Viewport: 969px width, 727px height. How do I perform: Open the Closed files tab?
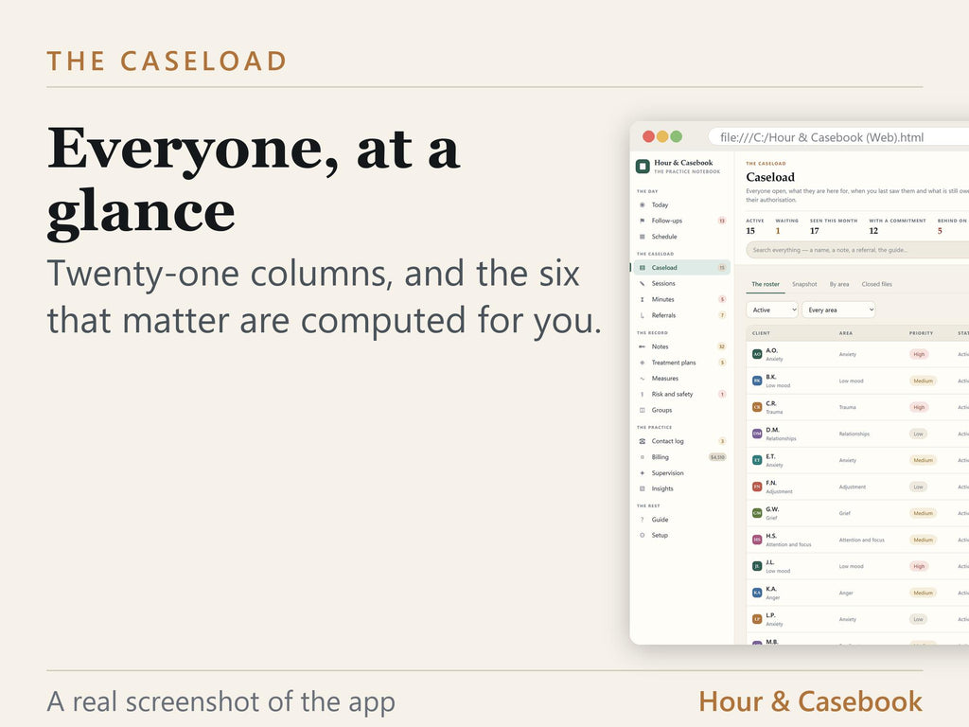877,284
